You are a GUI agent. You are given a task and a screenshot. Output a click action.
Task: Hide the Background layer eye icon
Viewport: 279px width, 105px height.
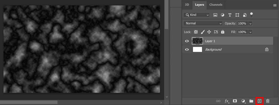187,50
